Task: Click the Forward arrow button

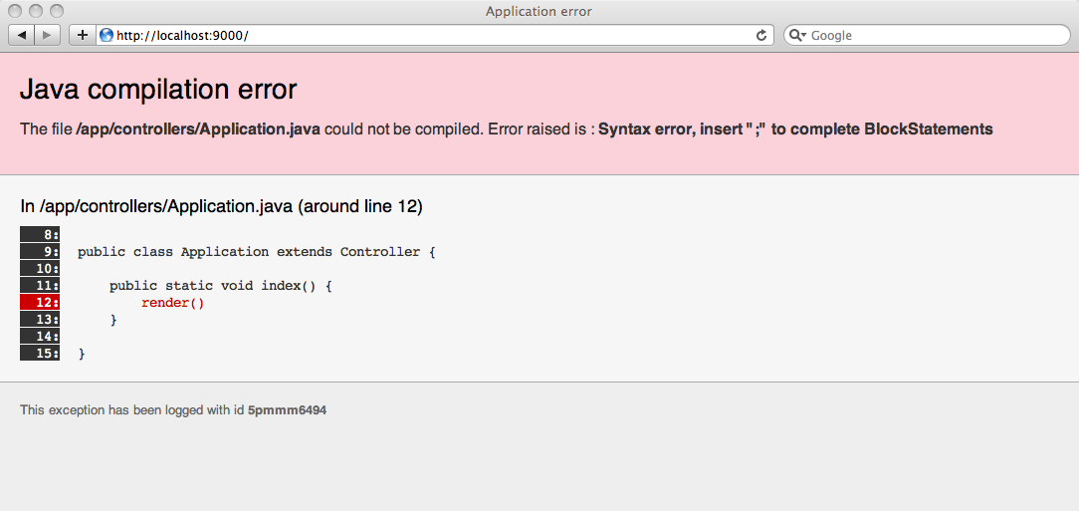Action: [x=48, y=35]
